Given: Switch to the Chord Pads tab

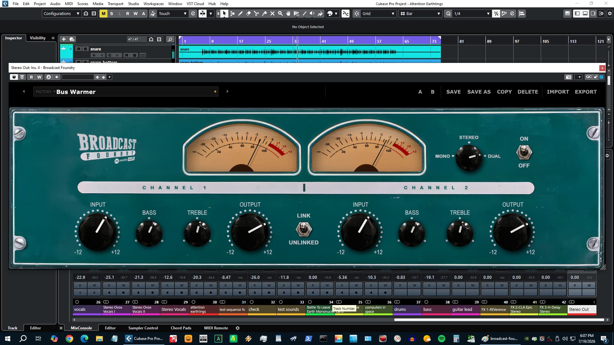Looking at the screenshot, I should pyautogui.click(x=181, y=328).
